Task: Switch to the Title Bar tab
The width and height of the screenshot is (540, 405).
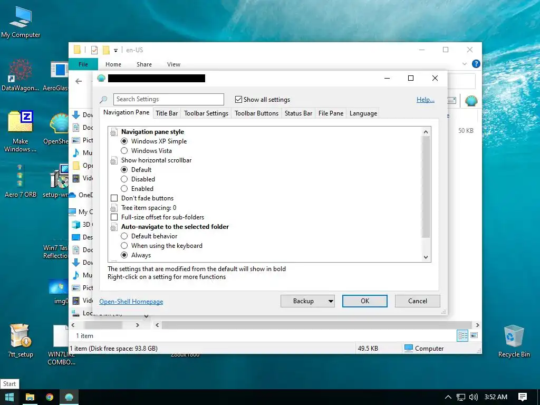Action: (x=167, y=113)
